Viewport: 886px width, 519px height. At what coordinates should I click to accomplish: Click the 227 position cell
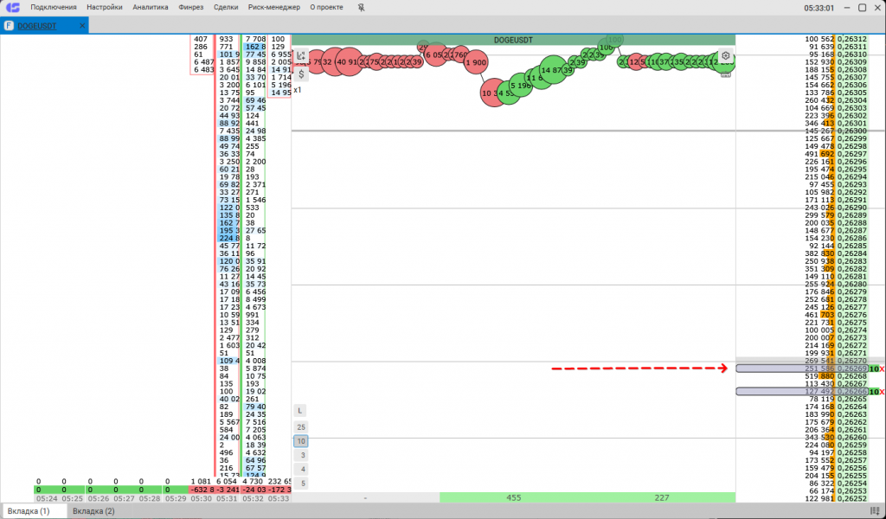tap(662, 497)
